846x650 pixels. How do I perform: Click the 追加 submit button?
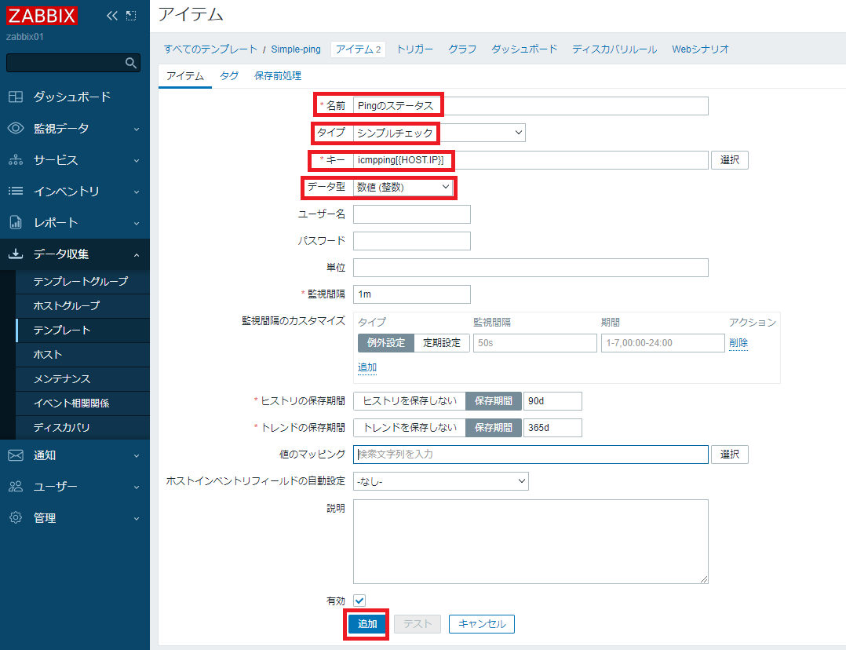click(366, 623)
